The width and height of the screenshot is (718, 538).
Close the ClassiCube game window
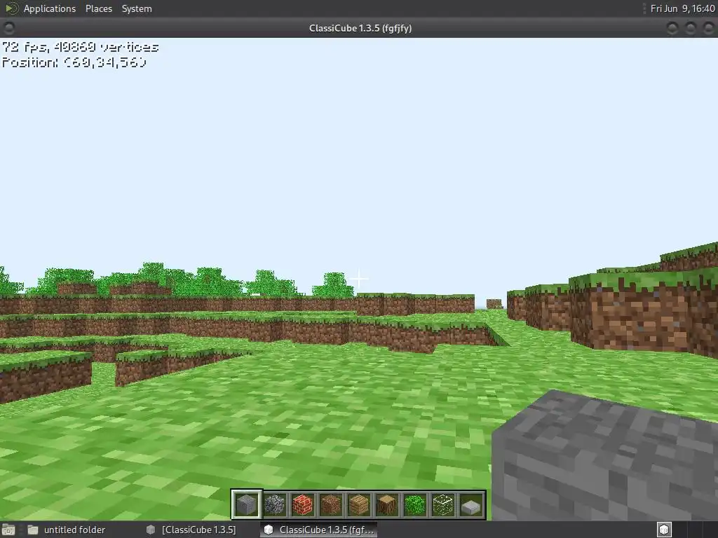pyautogui.click(x=708, y=28)
